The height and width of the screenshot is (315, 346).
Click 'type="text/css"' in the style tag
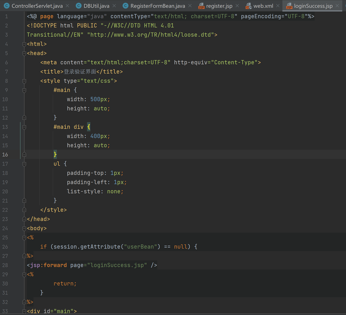tap(89, 81)
